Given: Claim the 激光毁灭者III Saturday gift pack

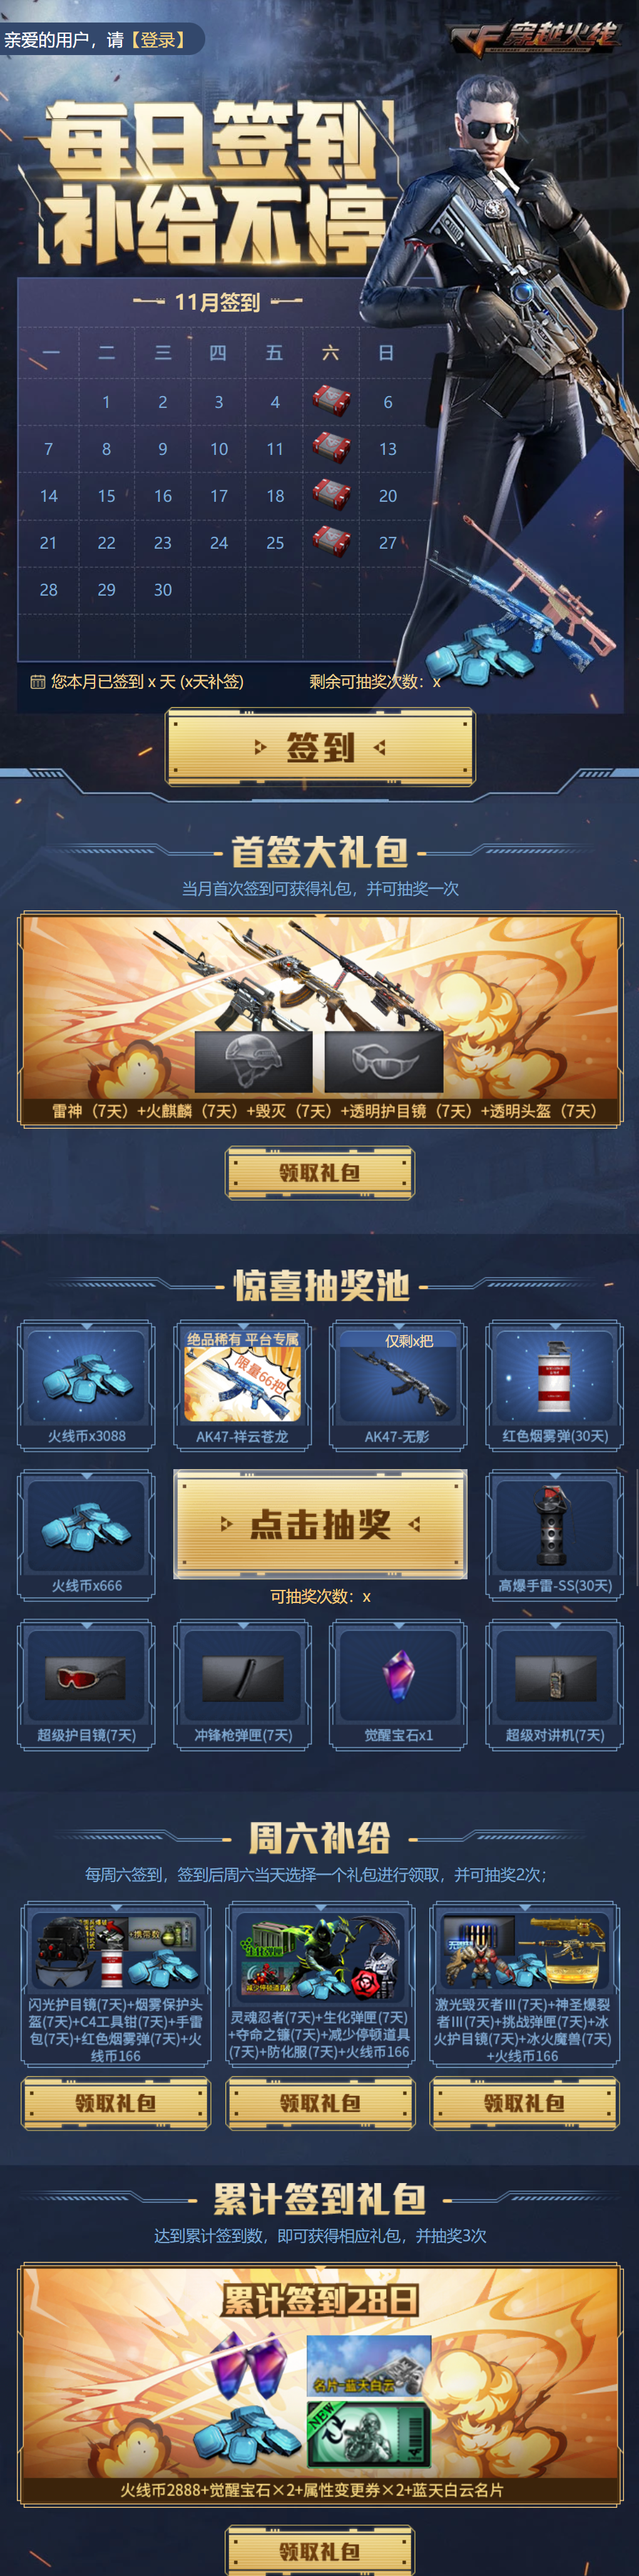Looking at the screenshot, I should (524, 2103).
